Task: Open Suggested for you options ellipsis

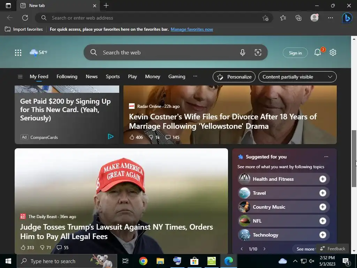Action: point(326,157)
